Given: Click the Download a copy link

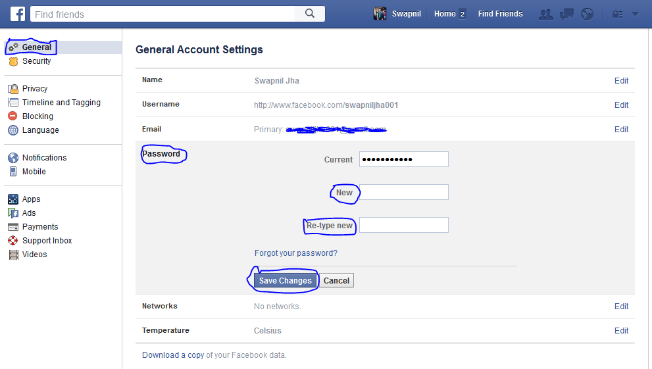Looking at the screenshot, I should [173, 355].
